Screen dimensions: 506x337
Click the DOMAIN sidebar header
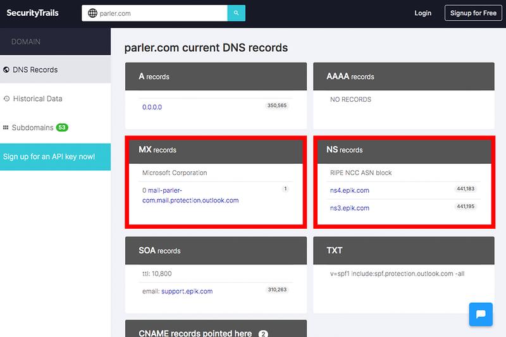click(x=55, y=42)
